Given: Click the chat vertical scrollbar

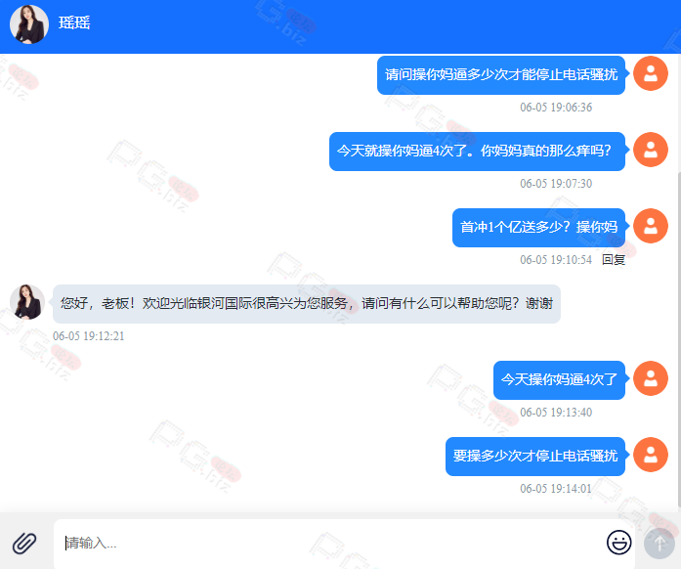Looking at the screenshot, I should click(x=678, y=339).
